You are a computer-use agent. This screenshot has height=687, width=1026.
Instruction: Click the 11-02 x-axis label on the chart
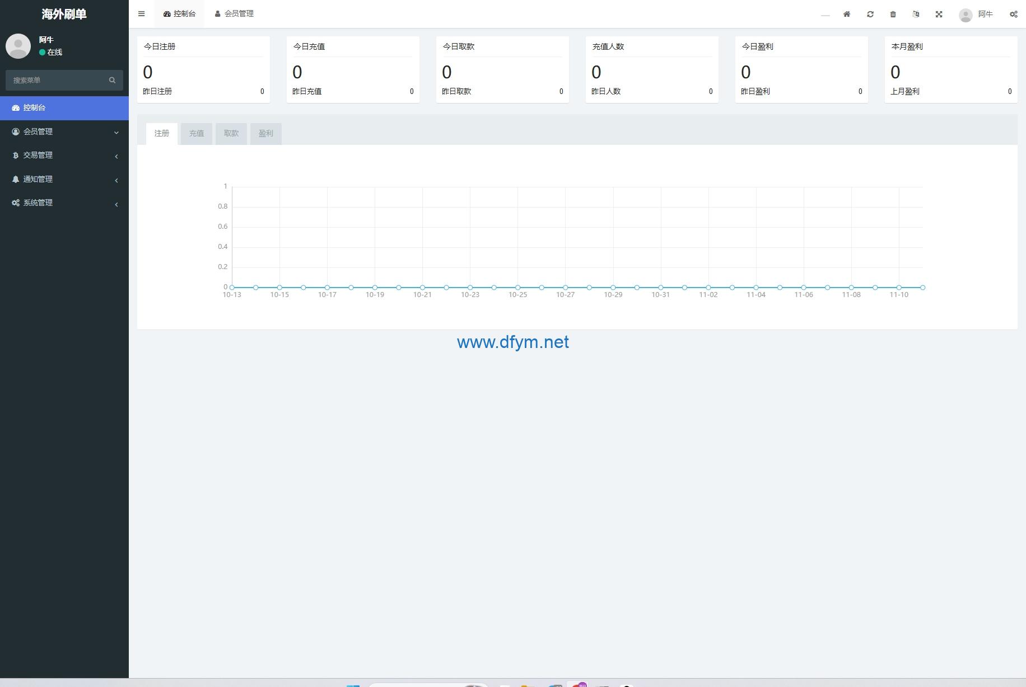point(708,295)
